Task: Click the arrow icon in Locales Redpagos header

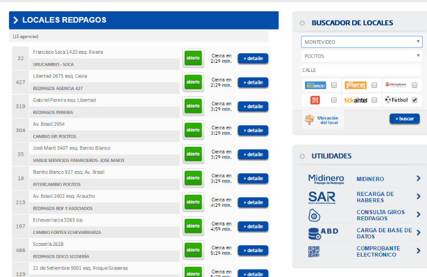Action: [15, 20]
